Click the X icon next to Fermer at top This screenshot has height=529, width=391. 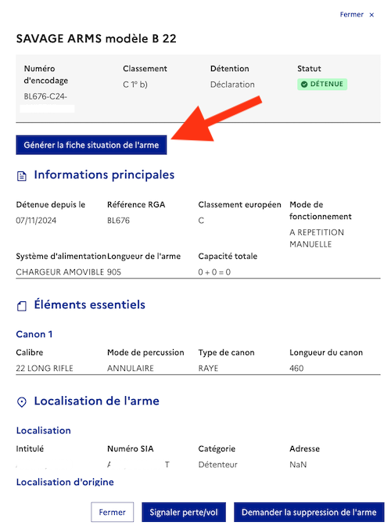pyautogui.click(x=371, y=15)
